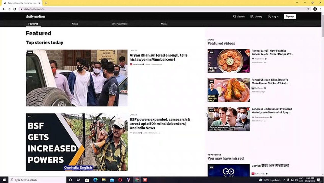Click the Sign up button
Image resolution: width=324 pixels, height=183 pixels.
tap(290, 16)
